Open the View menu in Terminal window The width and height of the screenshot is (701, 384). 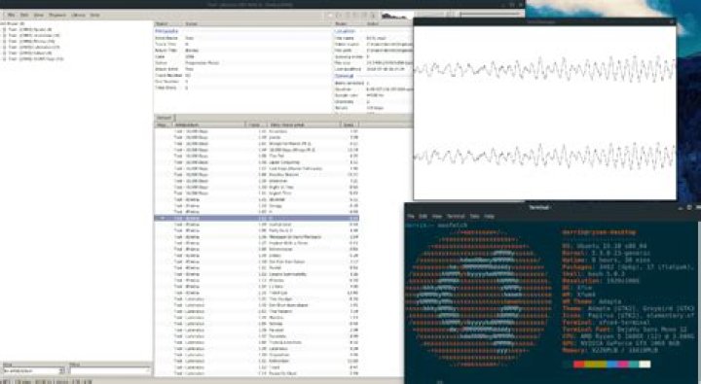click(x=437, y=216)
